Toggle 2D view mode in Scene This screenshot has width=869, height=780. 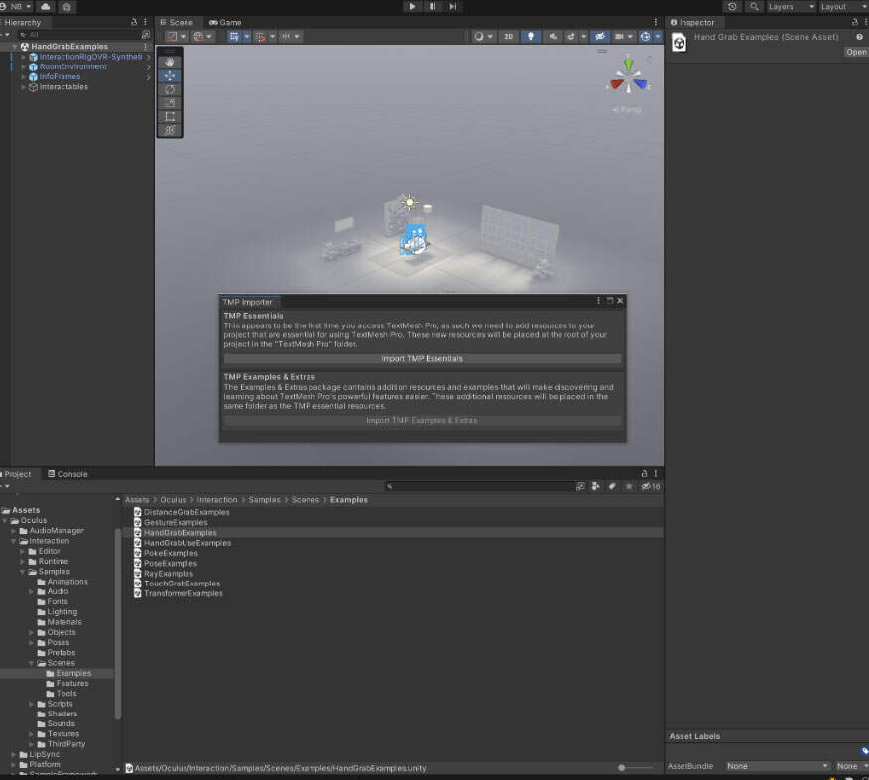pos(509,36)
